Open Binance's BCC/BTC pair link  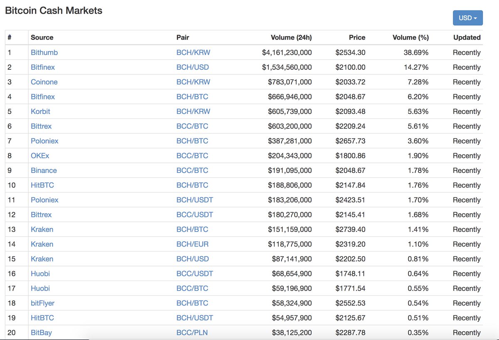pyautogui.click(x=192, y=170)
